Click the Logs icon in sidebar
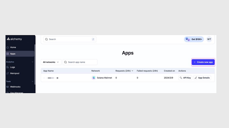 tap(8, 67)
